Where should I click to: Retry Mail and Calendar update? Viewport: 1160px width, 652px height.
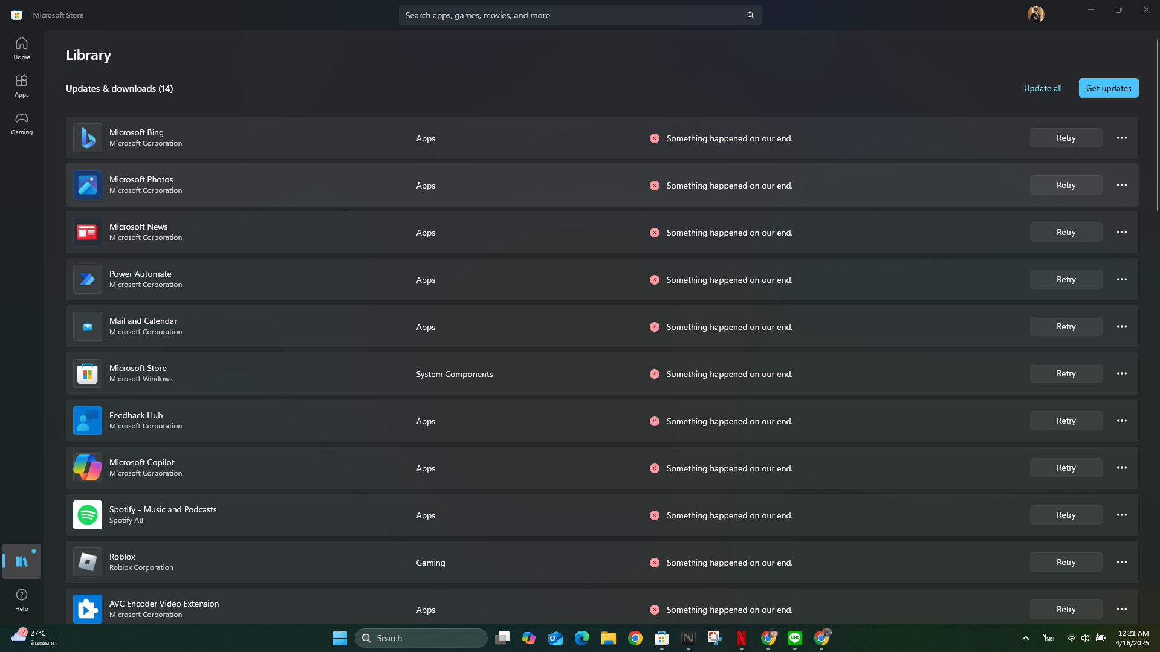click(1066, 326)
